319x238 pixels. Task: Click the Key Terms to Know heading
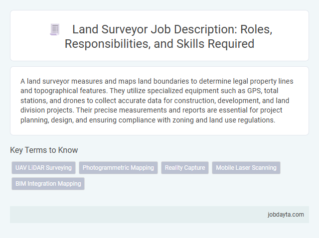[x=44, y=150]
